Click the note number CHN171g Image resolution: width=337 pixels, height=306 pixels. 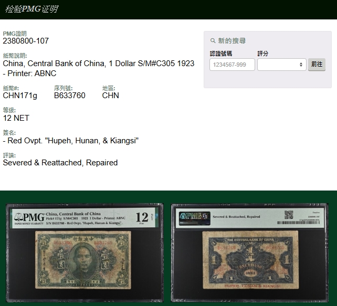20,96
